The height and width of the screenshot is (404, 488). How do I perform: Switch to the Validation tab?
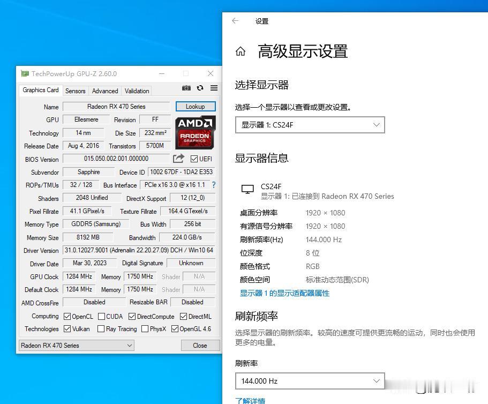(x=137, y=91)
